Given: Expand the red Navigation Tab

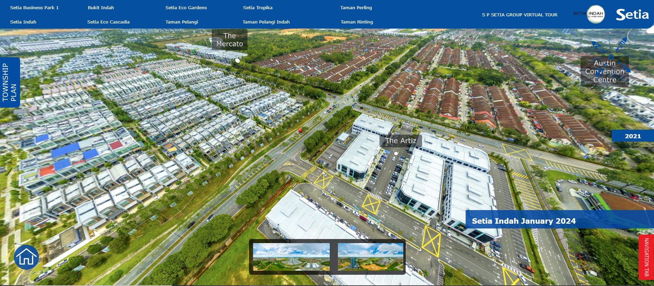Looking at the screenshot, I should coord(646,257).
